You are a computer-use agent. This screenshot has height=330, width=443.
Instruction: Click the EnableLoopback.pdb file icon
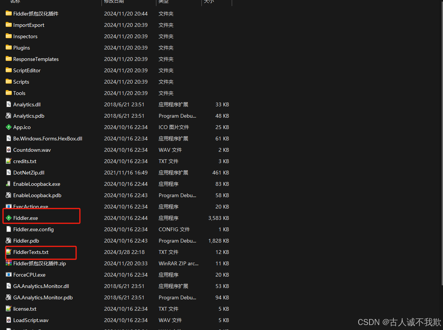click(x=9, y=195)
